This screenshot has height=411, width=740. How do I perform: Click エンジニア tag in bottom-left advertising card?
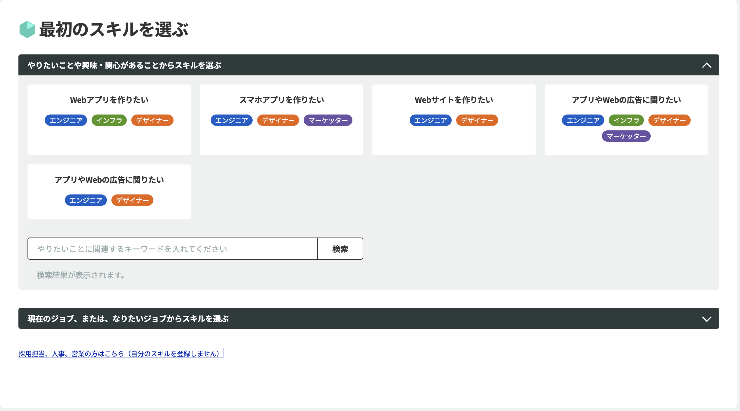[x=86, y=200]
